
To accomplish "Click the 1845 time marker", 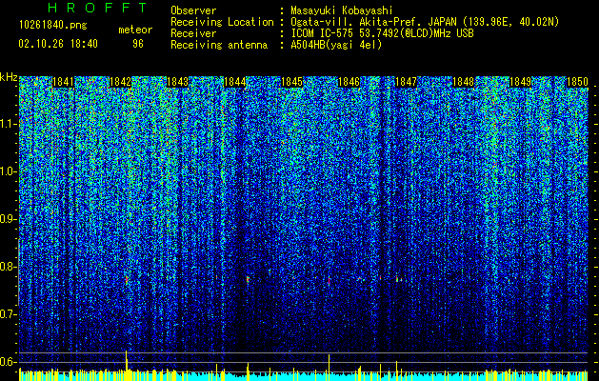I will [291, 82].
